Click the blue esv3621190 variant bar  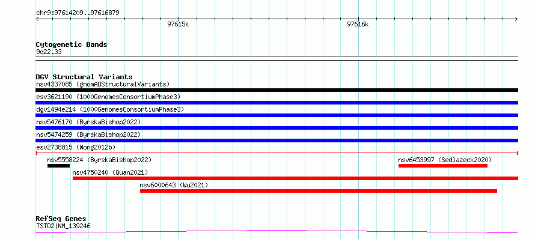pyautogui.click(x=277, y=103)
